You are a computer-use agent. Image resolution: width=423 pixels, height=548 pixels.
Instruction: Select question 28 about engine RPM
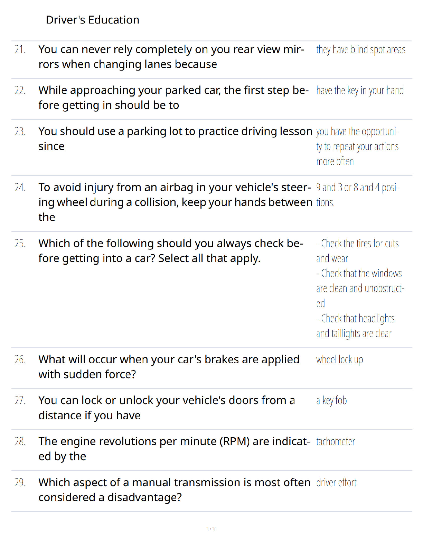point(174,449)
